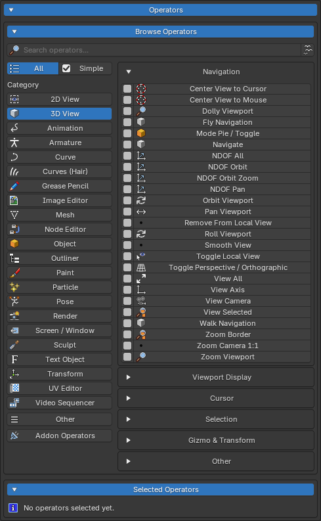Check the View All box
The width and height of the screenshot is (321, 521).
tap(127, 279)
